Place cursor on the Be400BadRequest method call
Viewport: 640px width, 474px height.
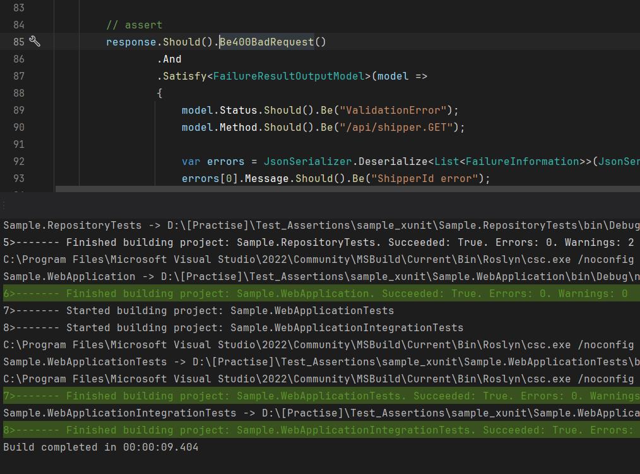click(x=266, y=42)
